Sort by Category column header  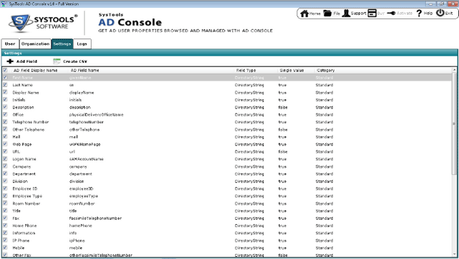(325, 71)
